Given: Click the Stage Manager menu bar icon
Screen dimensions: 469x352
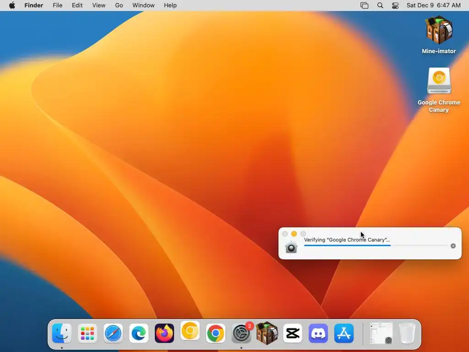Looking at the screenshot, I should [364, 5].
